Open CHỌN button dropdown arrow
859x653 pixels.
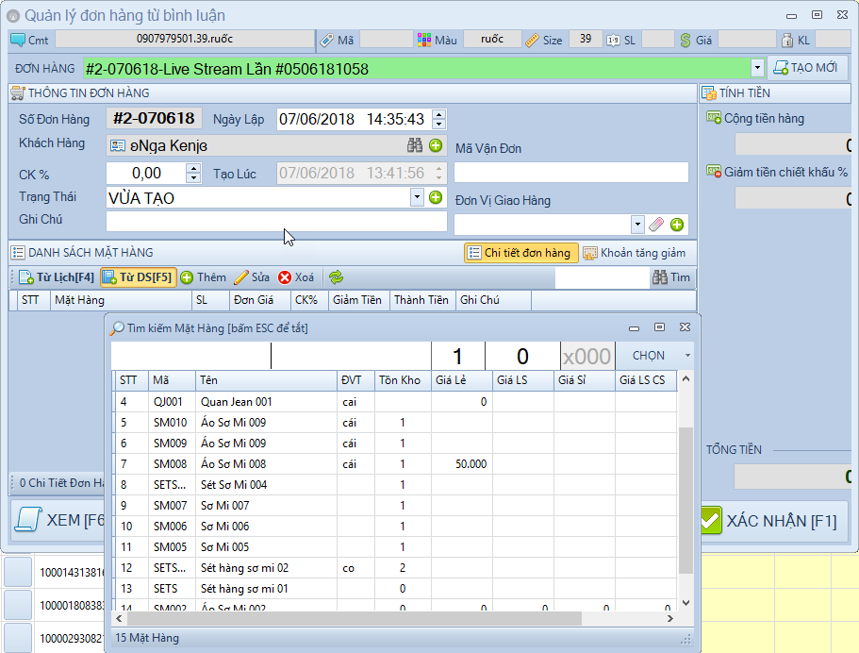(687, 356)
